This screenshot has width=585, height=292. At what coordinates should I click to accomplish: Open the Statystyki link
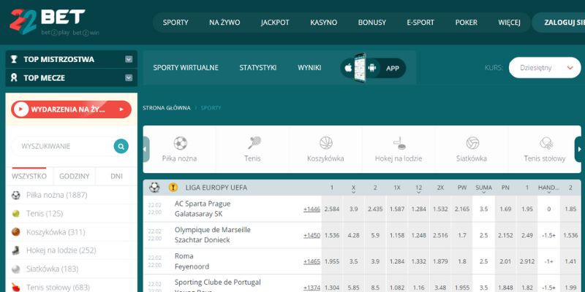click(258, 68)
